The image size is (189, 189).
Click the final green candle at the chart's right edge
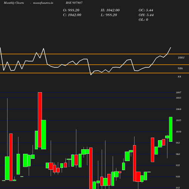click(171, 129)
